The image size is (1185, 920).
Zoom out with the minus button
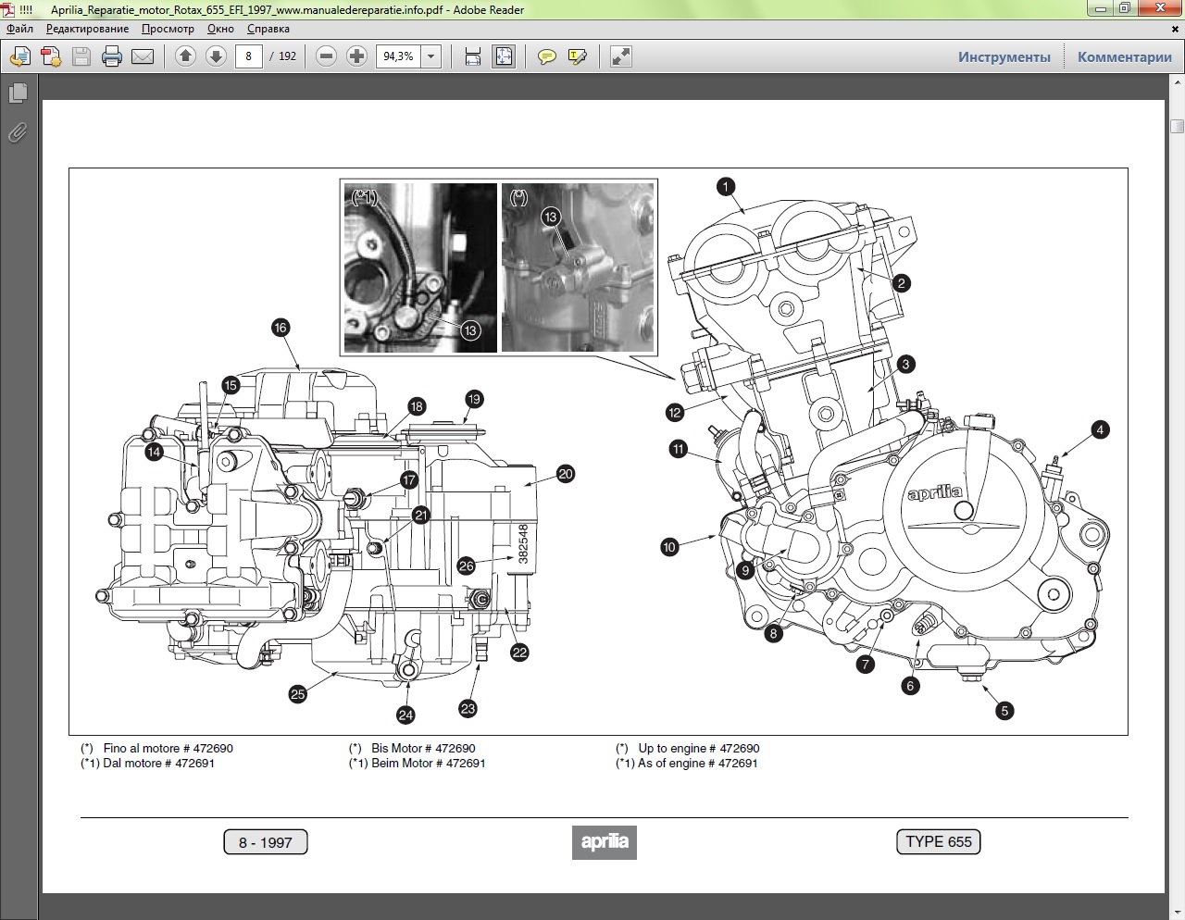tap(326, 56)
